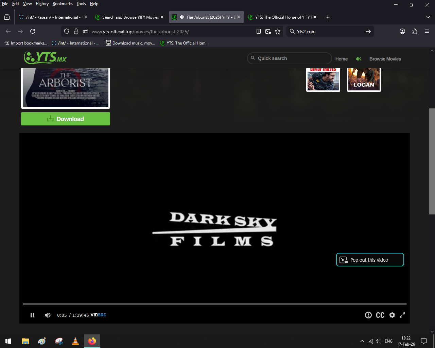Submit the Yts2.com search with the arrow
This screenshot has width=435, height=348.
point(368,31)
